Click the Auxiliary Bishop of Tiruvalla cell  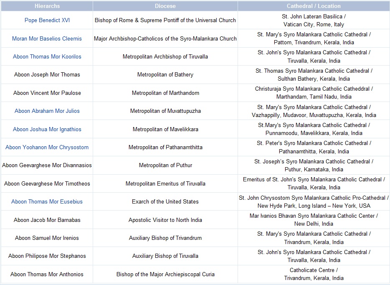tap(165, 256)
